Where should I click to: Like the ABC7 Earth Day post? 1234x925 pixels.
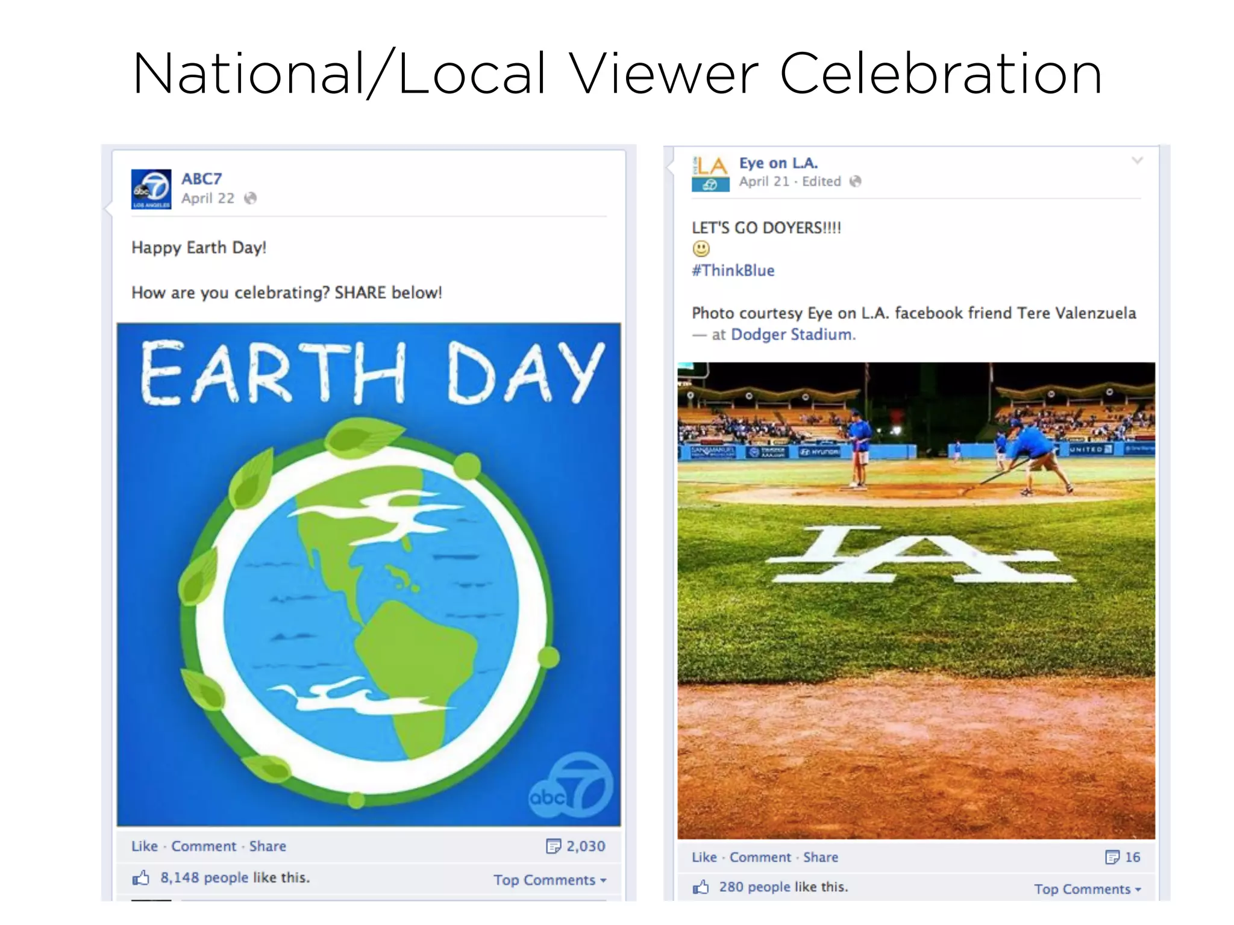145,846
